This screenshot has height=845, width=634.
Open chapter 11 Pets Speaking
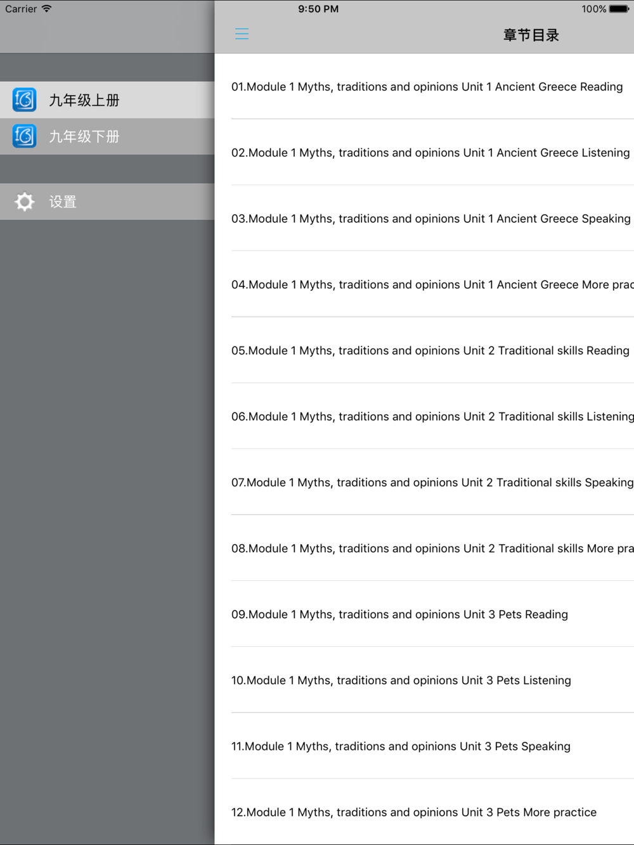432,746
